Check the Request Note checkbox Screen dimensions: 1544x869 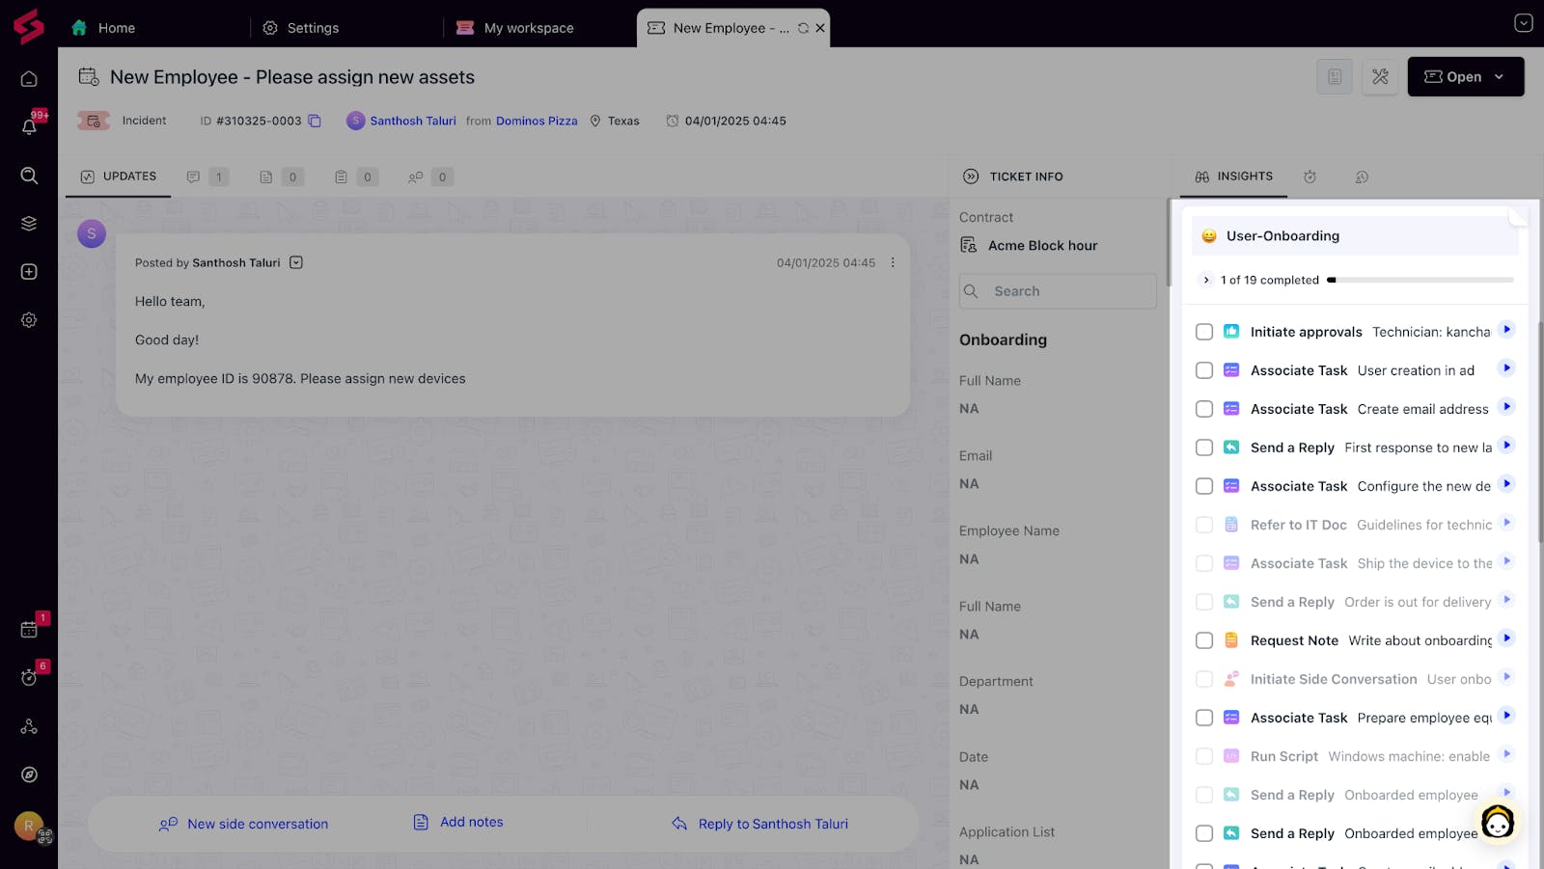coord(1204,640)
